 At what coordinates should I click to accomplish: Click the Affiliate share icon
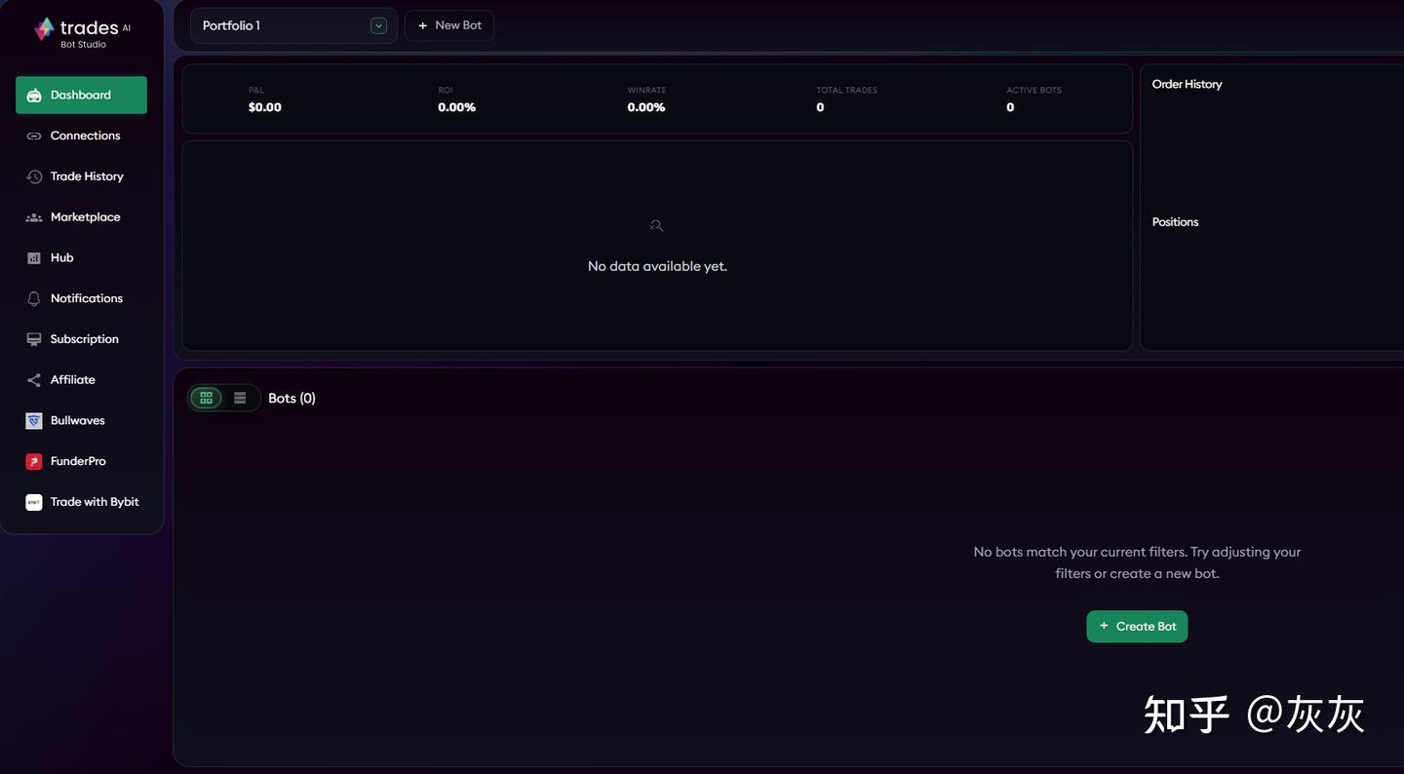click(x=34, y=380)
